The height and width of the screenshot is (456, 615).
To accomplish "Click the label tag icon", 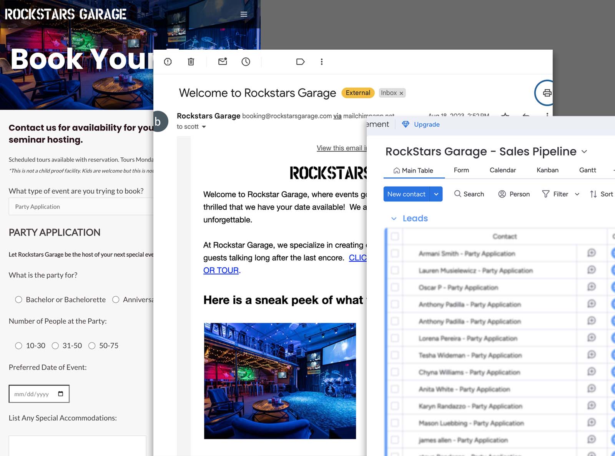I will click(300, 62).
